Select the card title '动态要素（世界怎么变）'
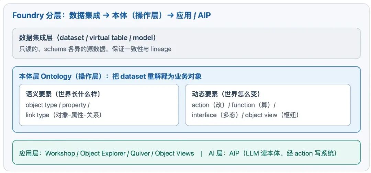Viewport: 371px width, 173px height. coord(226,94)
